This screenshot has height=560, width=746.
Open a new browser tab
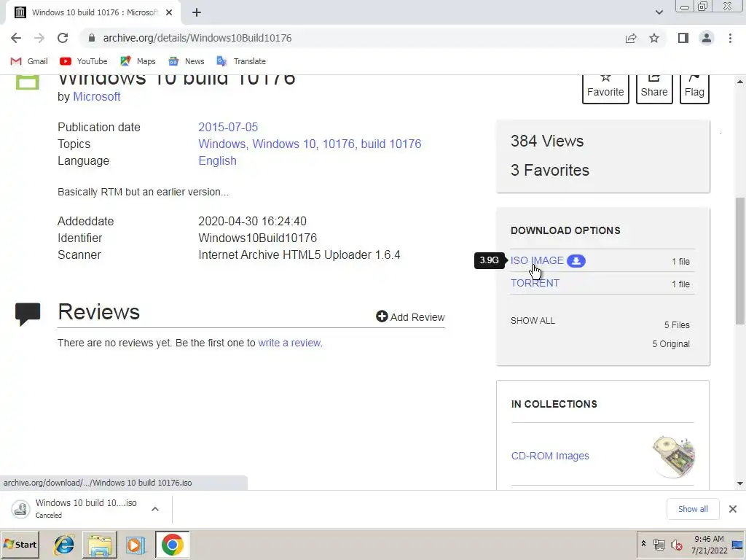(197, 12)
